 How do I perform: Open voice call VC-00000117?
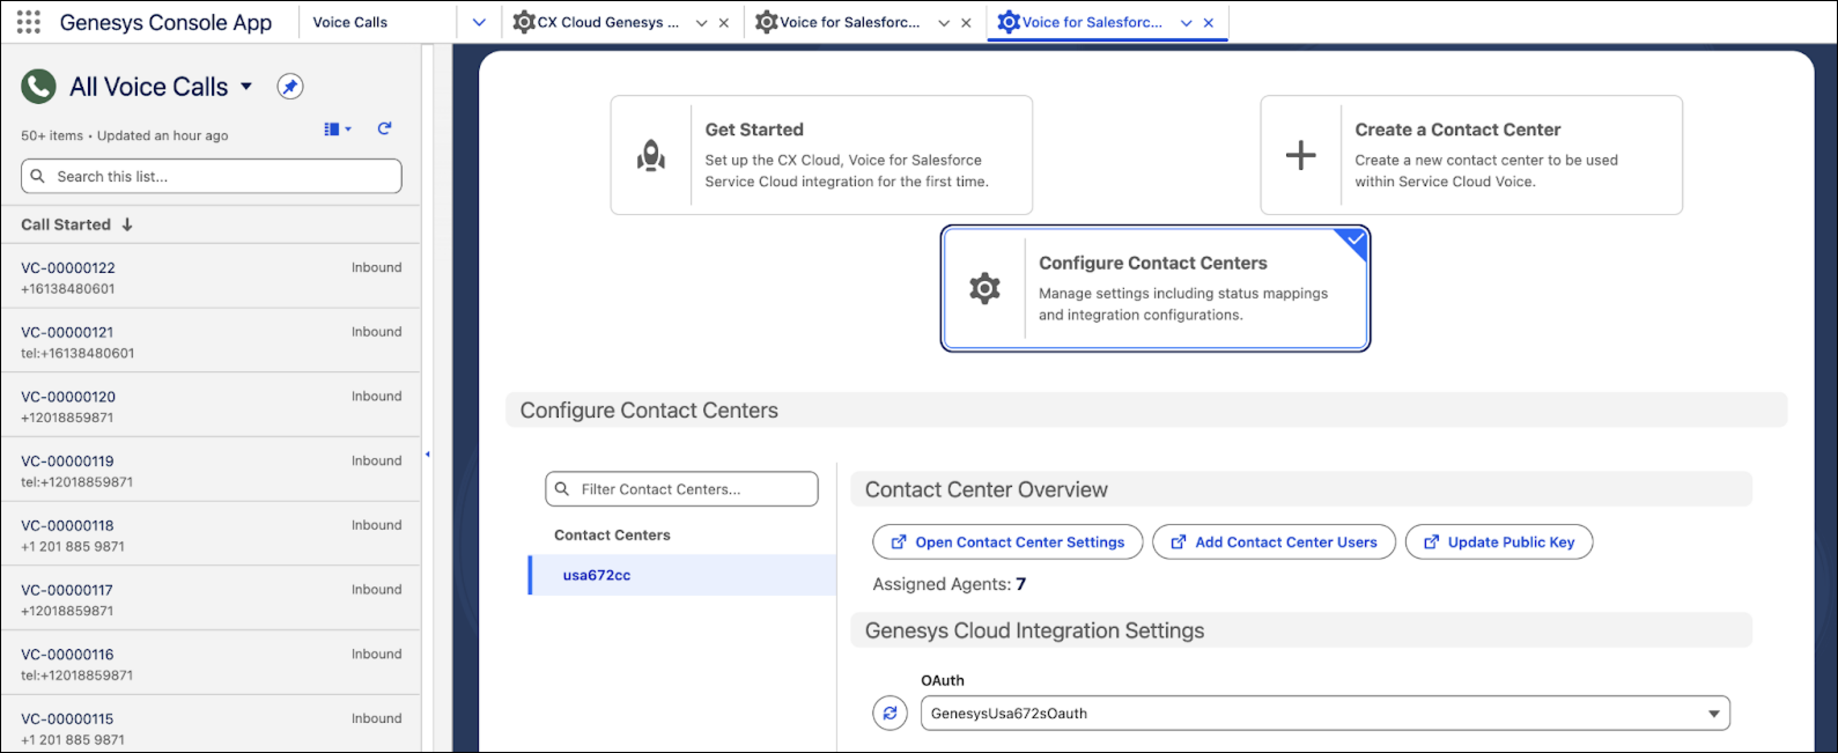tap(67, 589)
